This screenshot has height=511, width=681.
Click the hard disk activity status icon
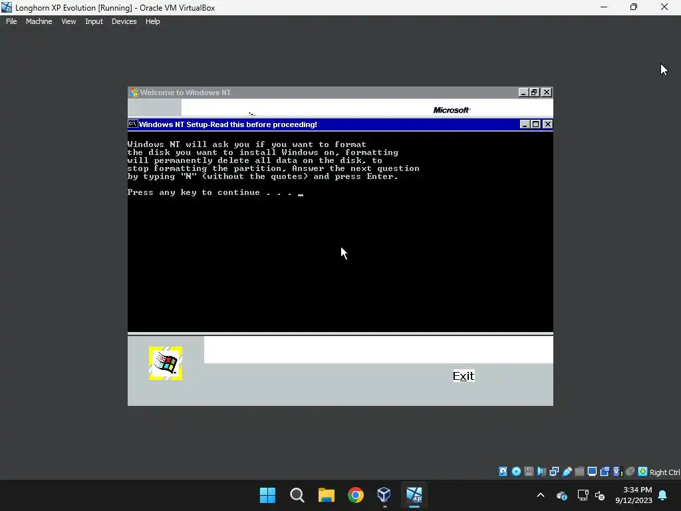coord(503,472)
